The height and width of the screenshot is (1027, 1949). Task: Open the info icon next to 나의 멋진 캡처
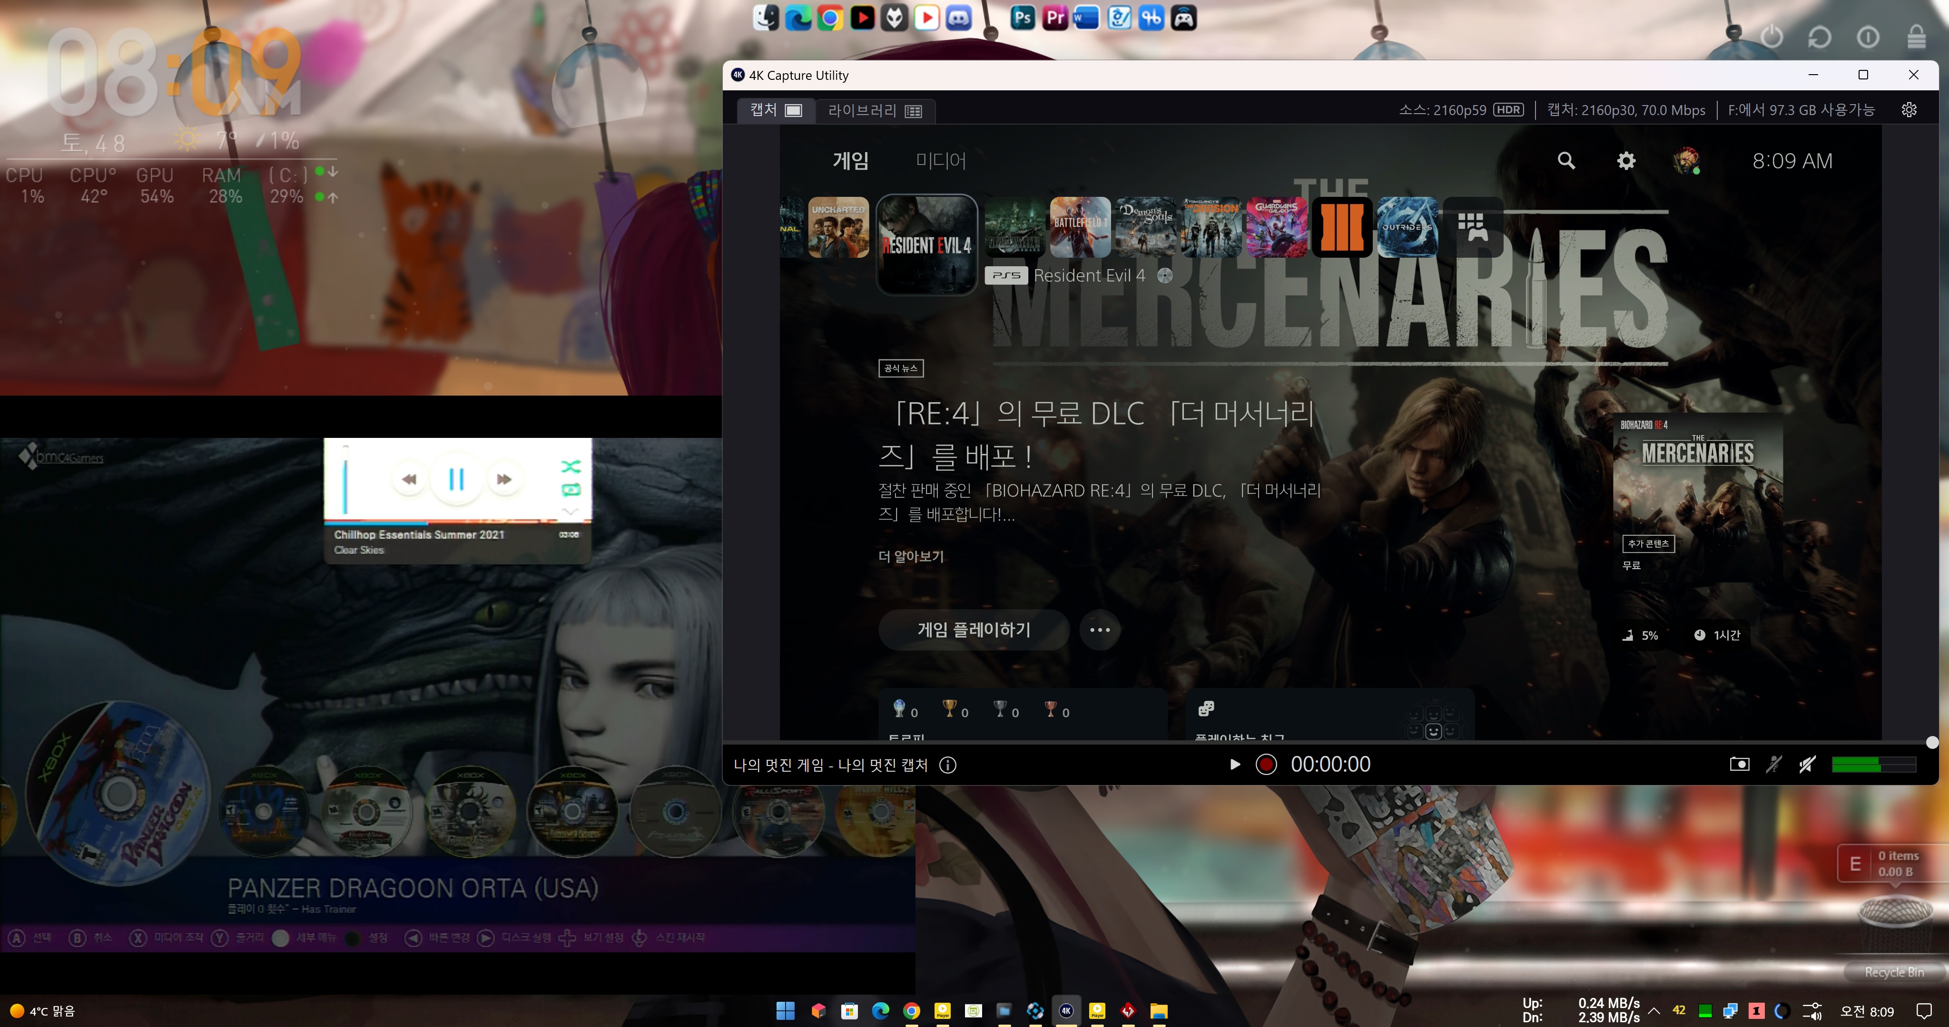(947, 765)
